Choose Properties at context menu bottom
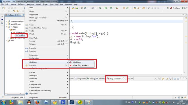Viewport: 188px width, 105px height. coord(47,98)
